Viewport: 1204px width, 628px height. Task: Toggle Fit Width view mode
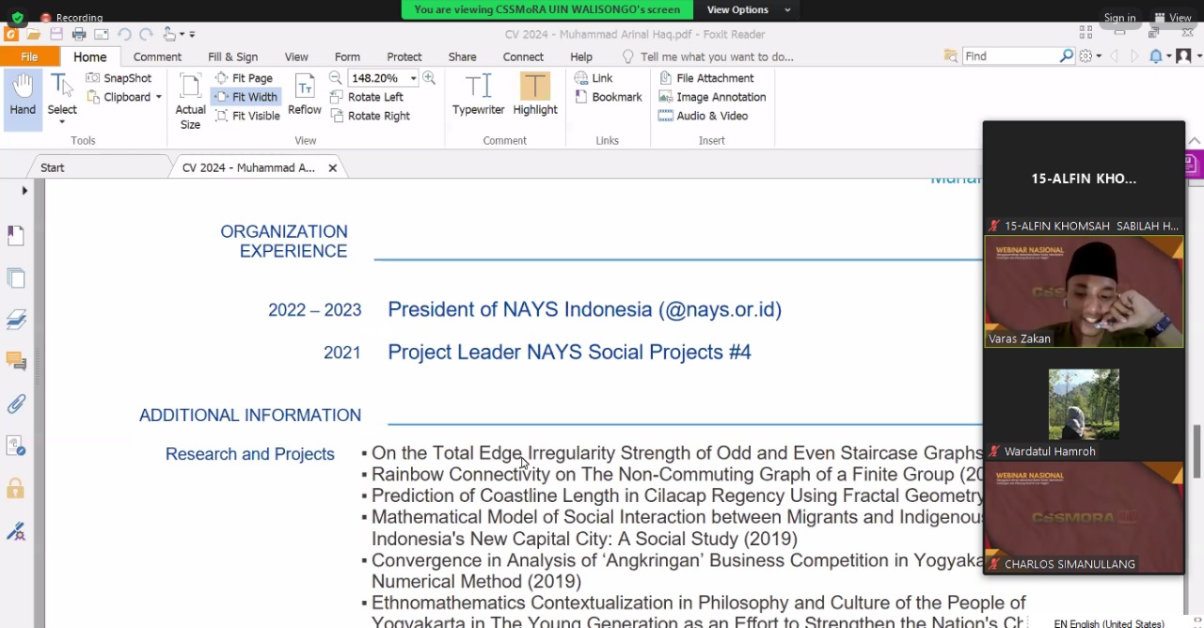(x=245, y=97)
